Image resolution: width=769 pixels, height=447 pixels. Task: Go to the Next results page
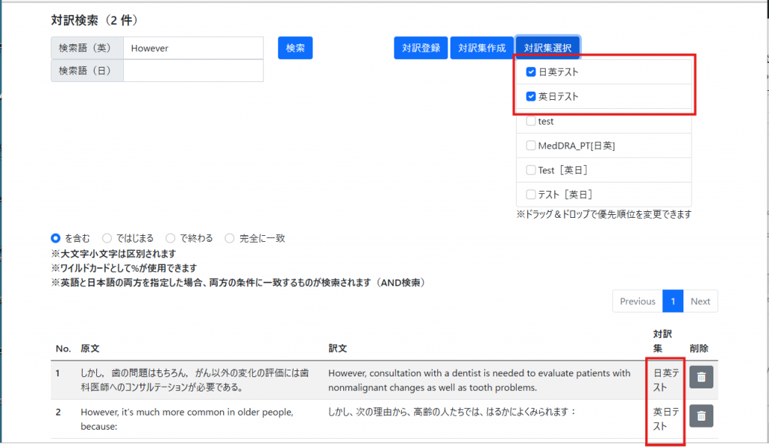click(x=700, y=301)
